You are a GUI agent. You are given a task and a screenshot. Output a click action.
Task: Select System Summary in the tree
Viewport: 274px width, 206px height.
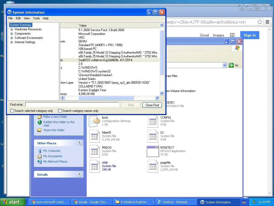click(x=20, y=25)
